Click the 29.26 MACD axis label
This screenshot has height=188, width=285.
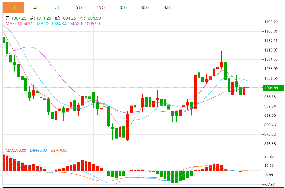269,156
